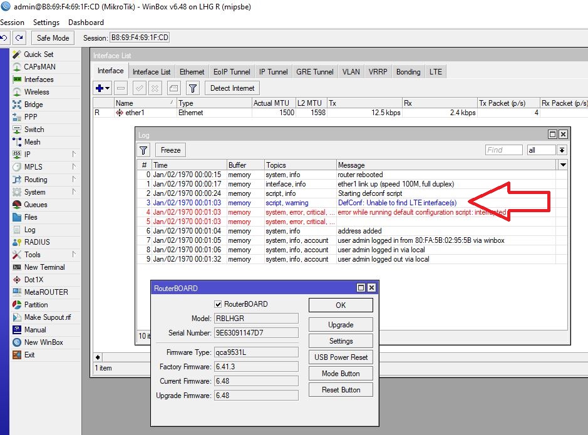This screenshot has width=588, height=435.
Task: Open the Bridge configuration
Action: coord(33,105)
